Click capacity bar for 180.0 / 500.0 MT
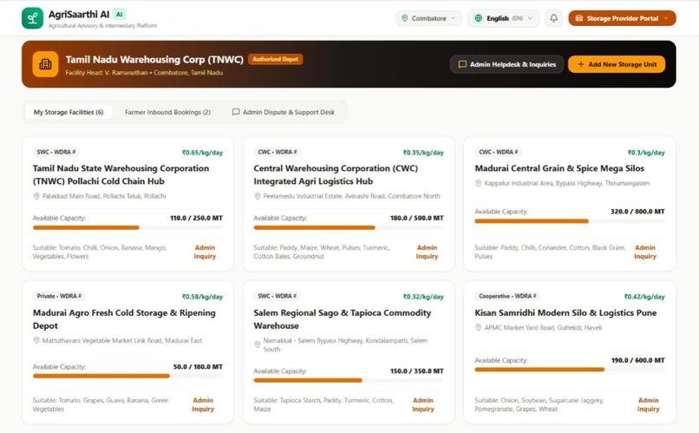Screen dimensions: 699x433 tap(349, 227)
